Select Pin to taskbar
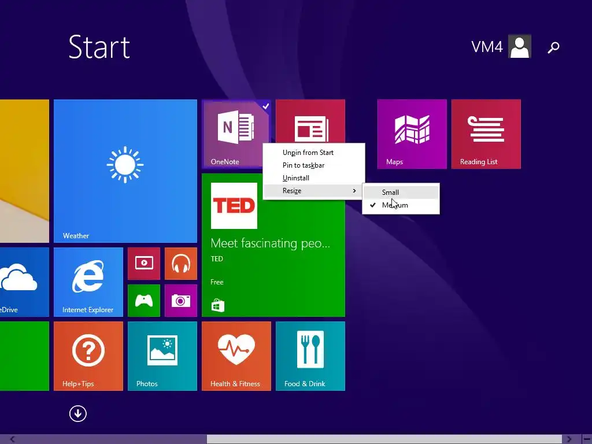This screenshot has height=444, width=592. click(x=314, y=165)
